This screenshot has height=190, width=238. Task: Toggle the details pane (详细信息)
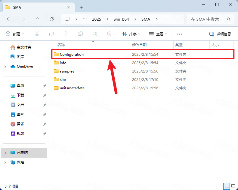click(x=220, y=34)
